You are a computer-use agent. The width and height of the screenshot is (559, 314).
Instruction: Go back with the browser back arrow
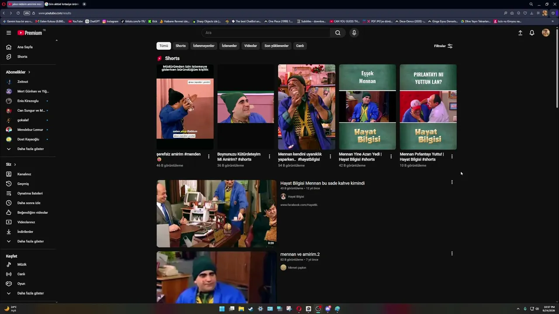4,13
